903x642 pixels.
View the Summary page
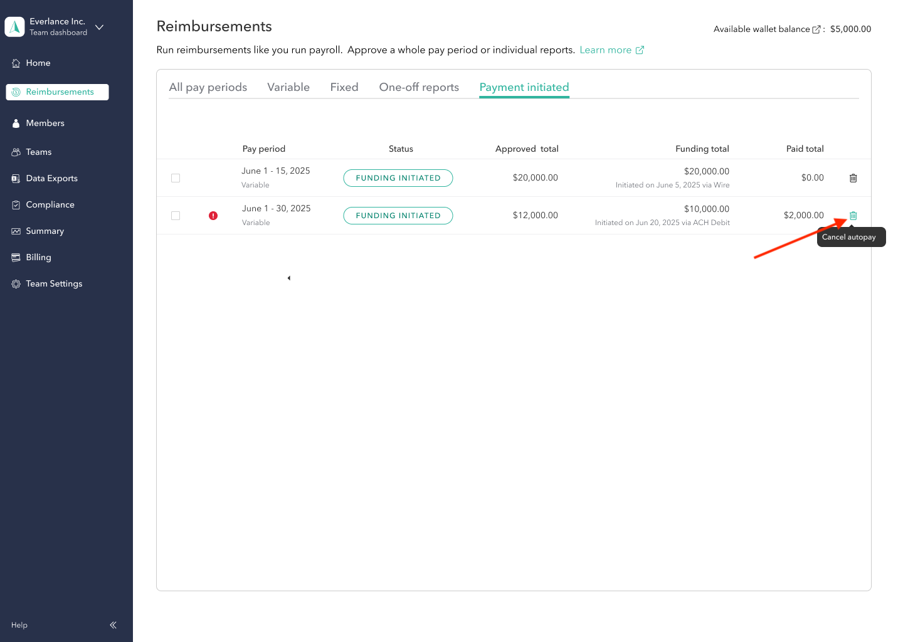[45, 231]
